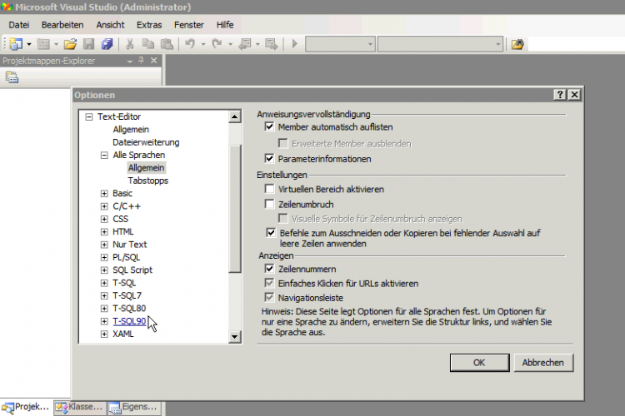Expand the XAML tree node

point(104,334)
